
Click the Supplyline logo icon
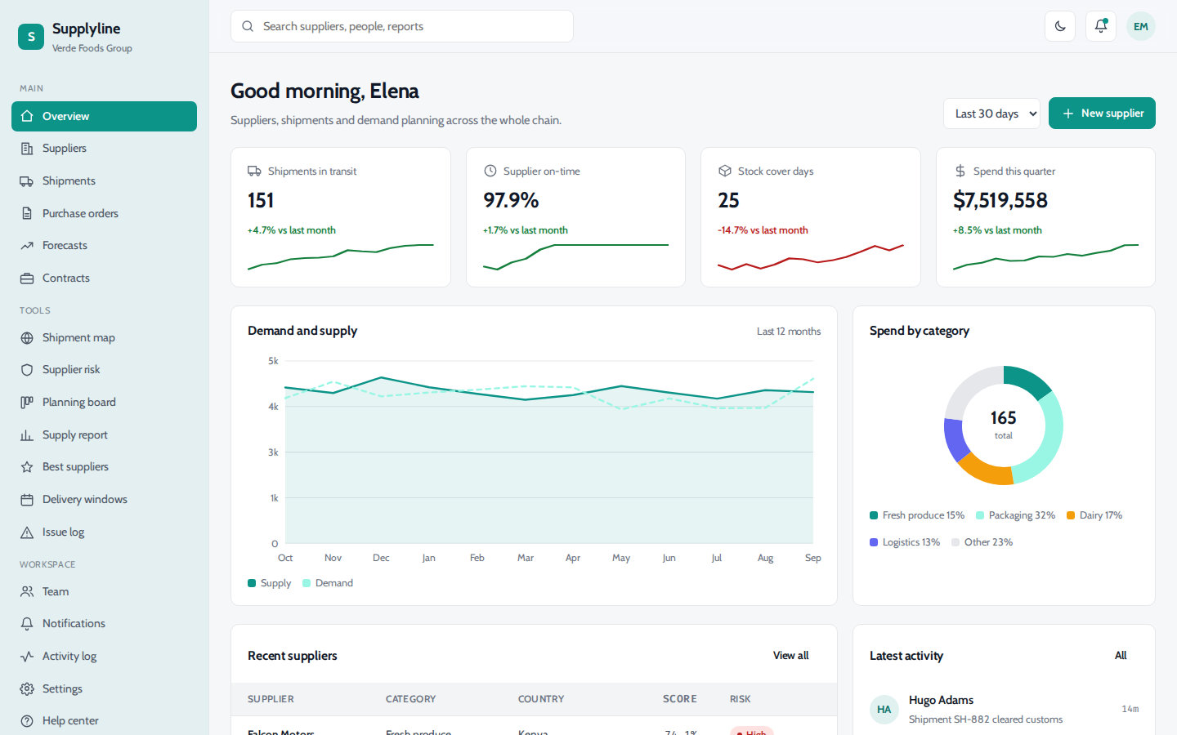(31, 37)
